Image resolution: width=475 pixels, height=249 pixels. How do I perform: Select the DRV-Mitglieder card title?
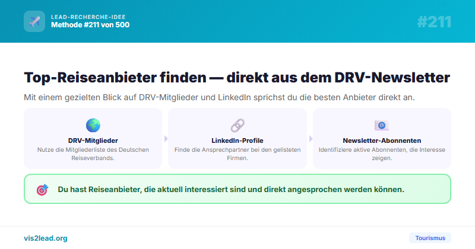coord(93,141)
